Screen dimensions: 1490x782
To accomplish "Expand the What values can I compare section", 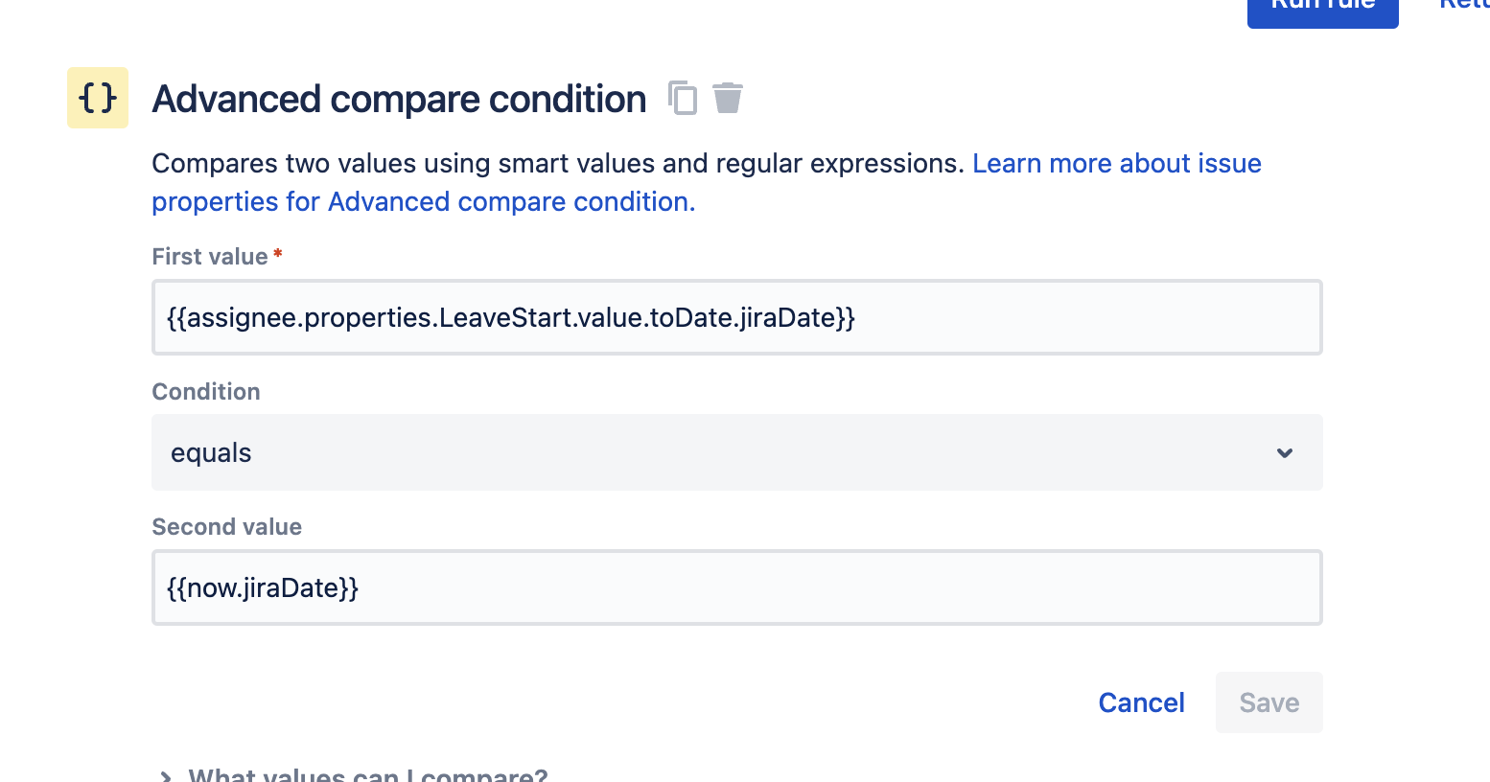I will (368, 775).
